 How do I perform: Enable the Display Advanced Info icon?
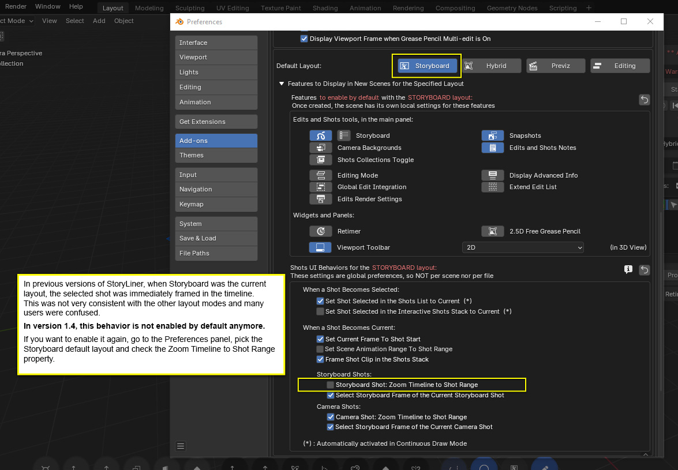[493, 175]
